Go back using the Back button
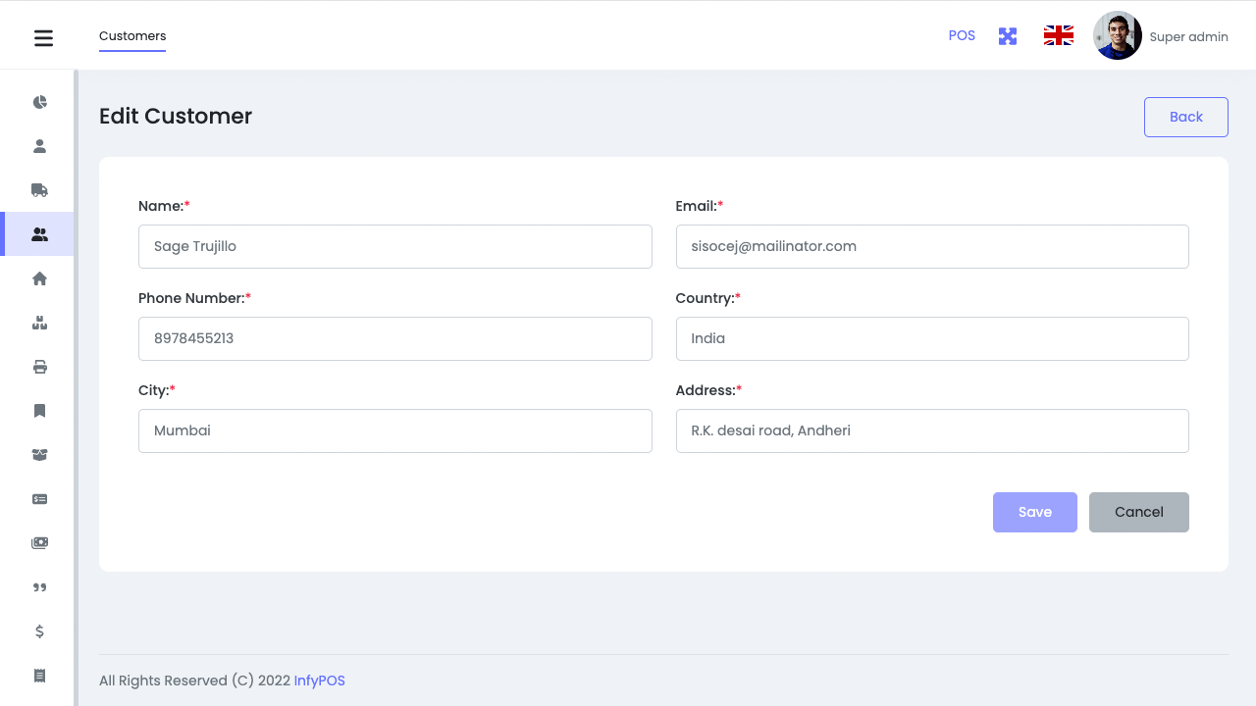 point(1185,117)
